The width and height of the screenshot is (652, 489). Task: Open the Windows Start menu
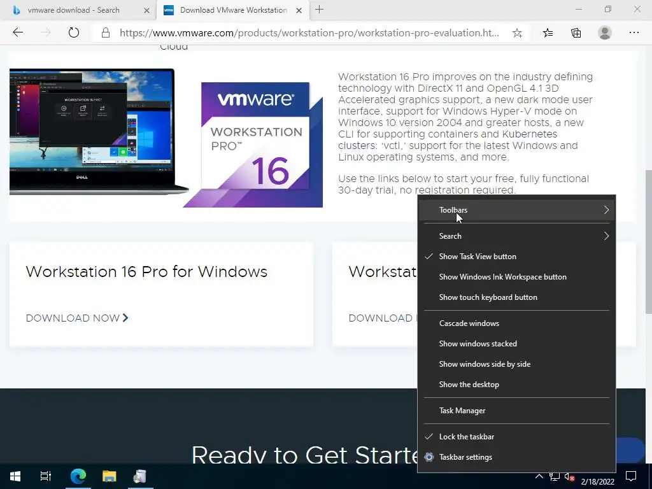pyautogui.click(x=15, y=476)
